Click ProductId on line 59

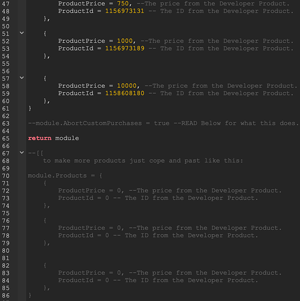(76, 93)
